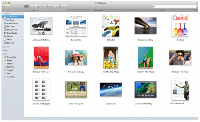Click the Share toolbar button
Image resolution: width=200 pixels, height=122 pixels.
click(57, 6)
